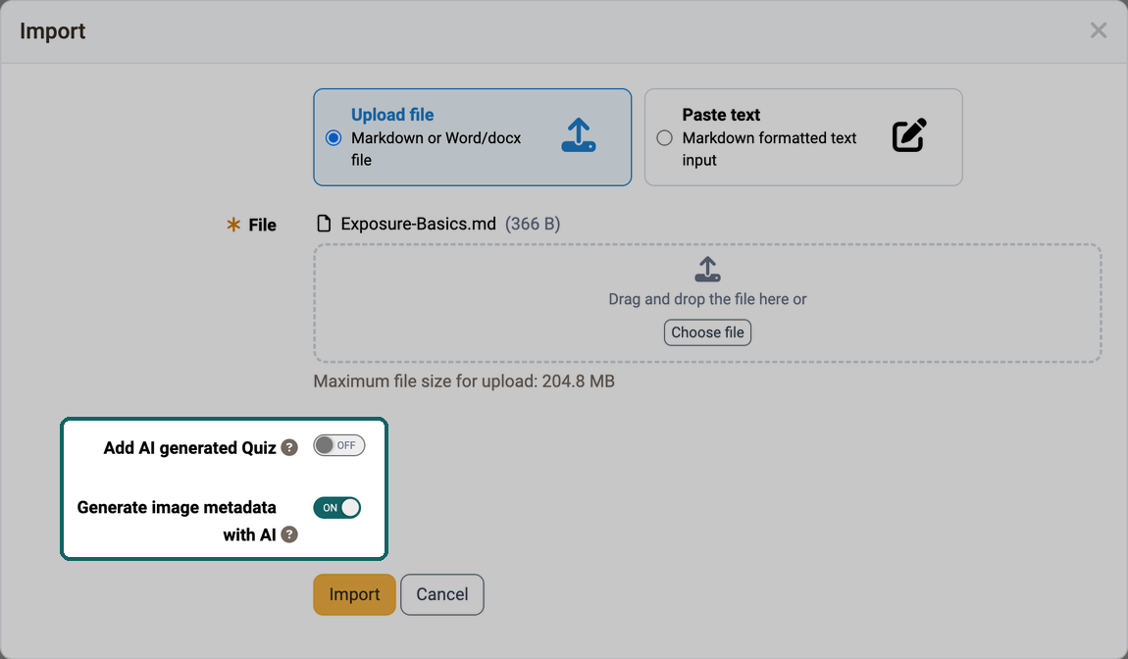This screenshot has width=1128, height=659.
Task: Click the upload icon in the drop zone
Action: click(708, 269)
